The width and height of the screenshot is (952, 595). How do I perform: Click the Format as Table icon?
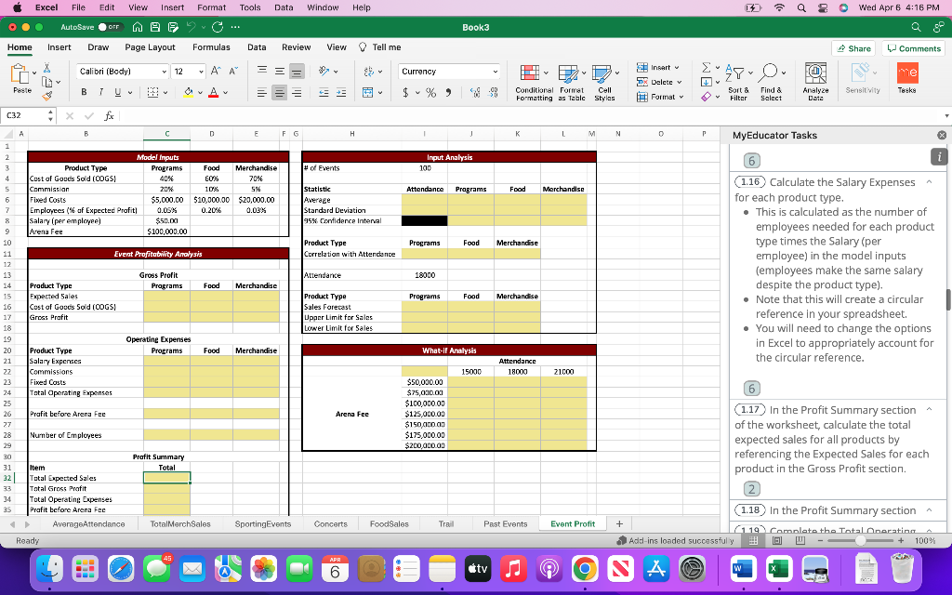tap(568, 73)
